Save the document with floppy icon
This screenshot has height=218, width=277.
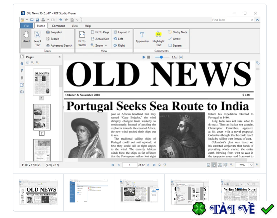(x=32, y=20)
